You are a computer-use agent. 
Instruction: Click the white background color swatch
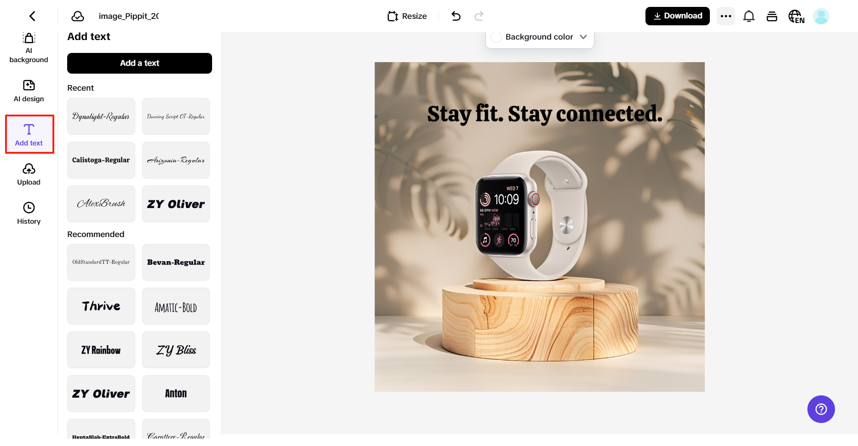pyautogui.click(x=496, y=37)
